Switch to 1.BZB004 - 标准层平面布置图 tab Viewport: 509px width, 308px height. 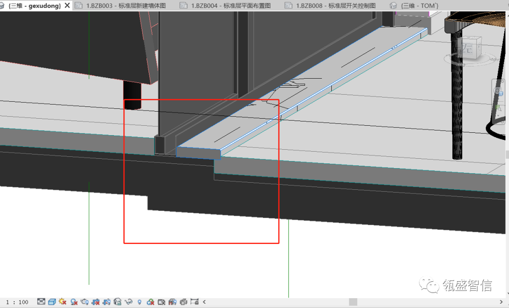pyautogui.click(x=230, y=6)
